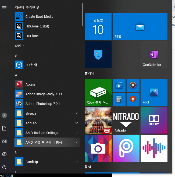This screenshot has width=175, height=177.
Task: Jump to letter index via # header
Action: point(16,56)
